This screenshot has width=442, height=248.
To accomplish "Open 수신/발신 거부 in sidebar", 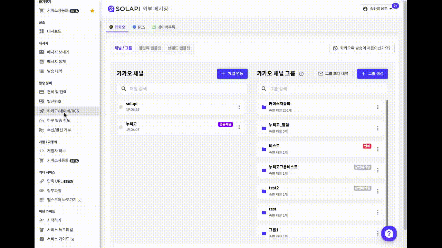I will 59,130.
